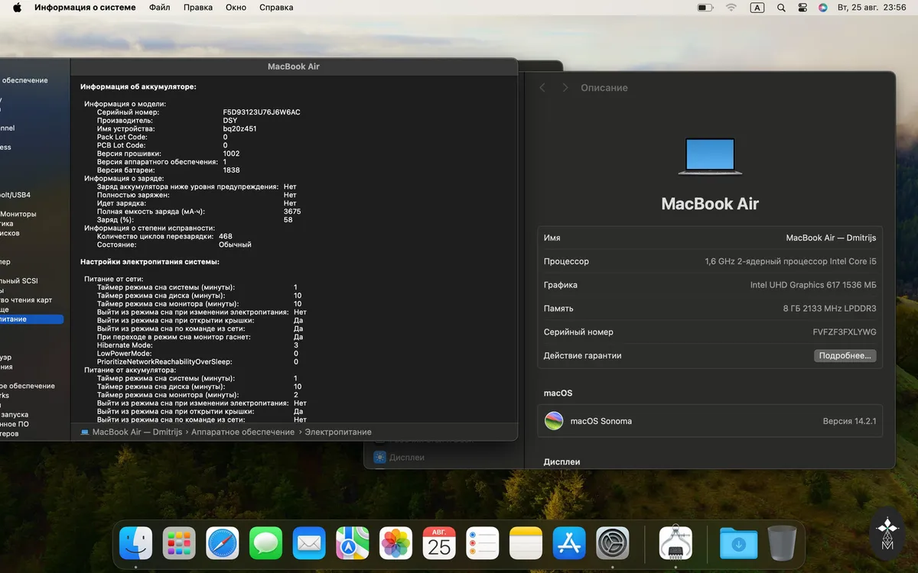Screen dimensions: 918x573
Task: Open Launchpad in the Dock
Action: click(x=179, y=543)
